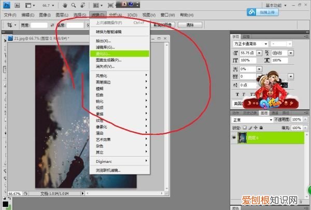Viewport: 311px width, 210px height.
Task: Switch to the 段落 tab
Action: click(246, 37)
